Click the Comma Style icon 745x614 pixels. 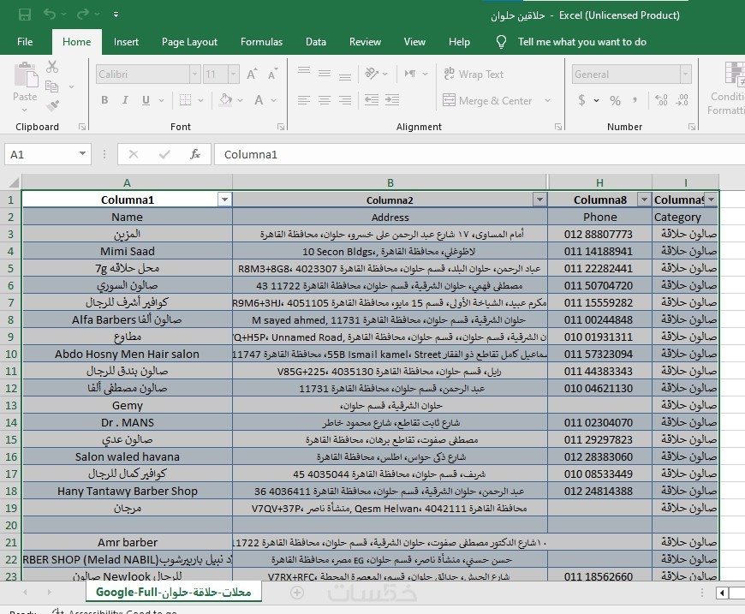(635, 100)
